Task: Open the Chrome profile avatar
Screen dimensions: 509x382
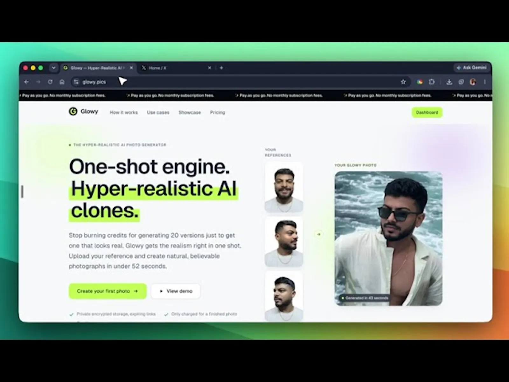Action: [473, 82]
